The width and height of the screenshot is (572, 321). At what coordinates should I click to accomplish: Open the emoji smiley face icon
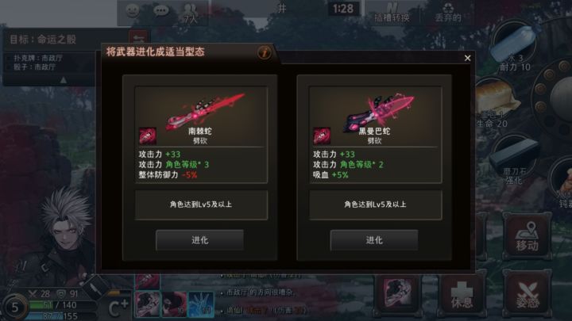(x=132, y=10)
